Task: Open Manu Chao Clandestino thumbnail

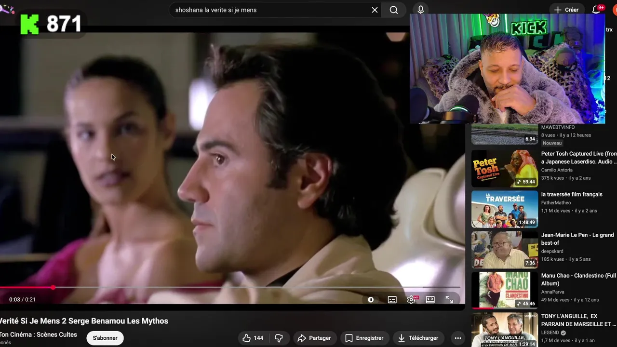Action: coord(505,290)
